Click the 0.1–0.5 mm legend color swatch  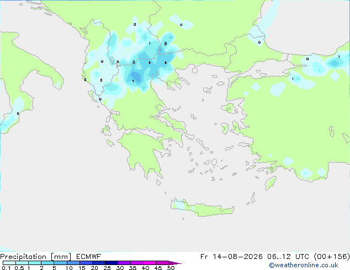click(x=9, y=263)
